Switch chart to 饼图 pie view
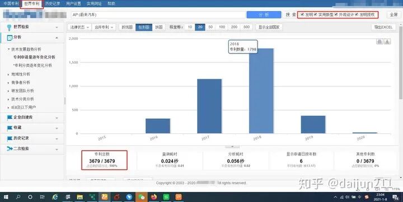 (x=159, y=27)
